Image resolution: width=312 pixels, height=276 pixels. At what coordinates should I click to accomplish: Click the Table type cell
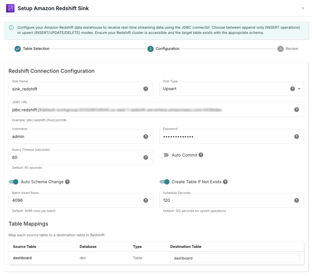click(x=138, y=258)
